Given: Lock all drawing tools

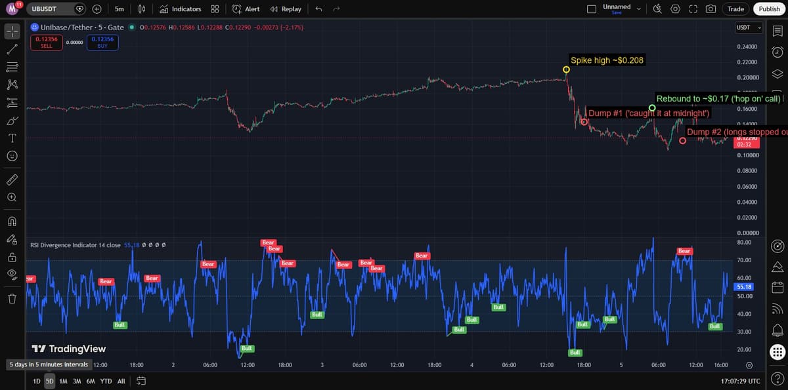Looking at the screenshot, I should point(11,257).
